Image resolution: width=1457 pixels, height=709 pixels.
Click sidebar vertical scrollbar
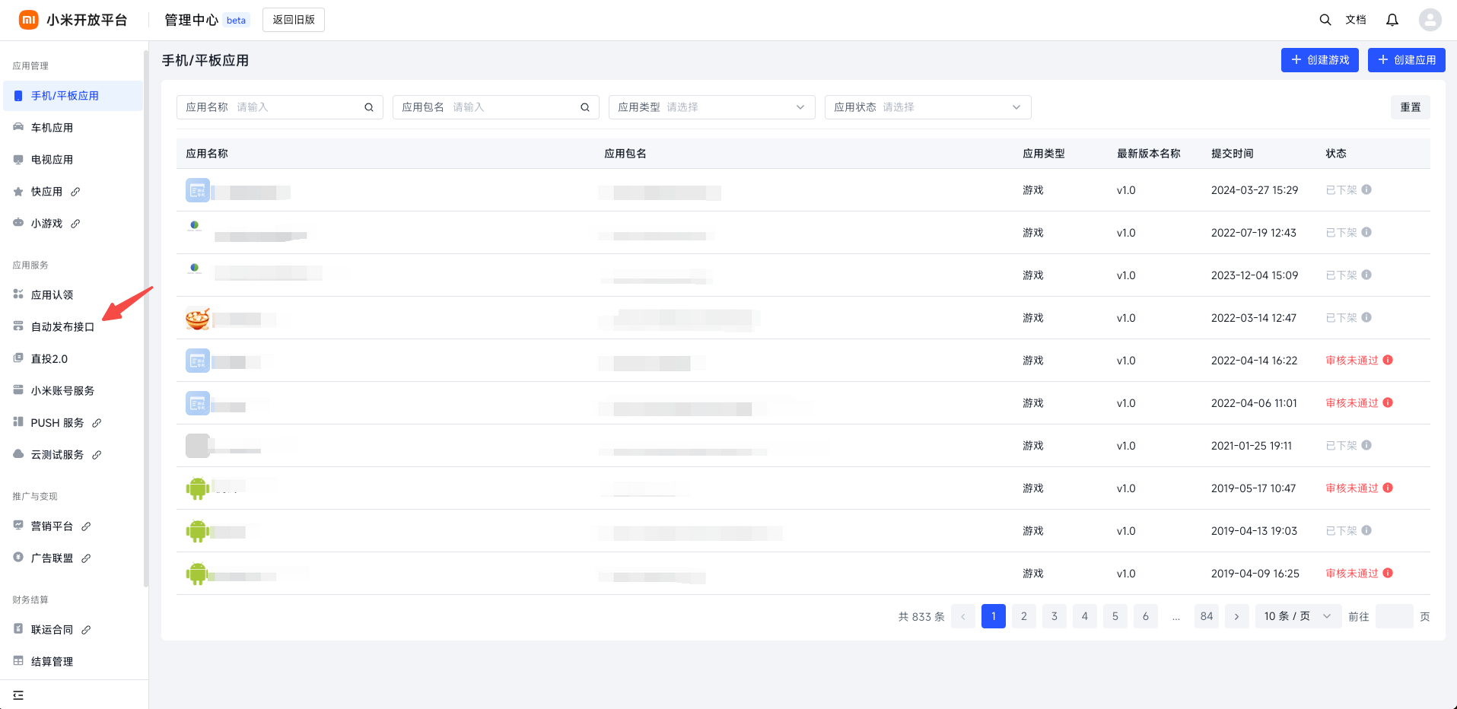pos(145,320)
